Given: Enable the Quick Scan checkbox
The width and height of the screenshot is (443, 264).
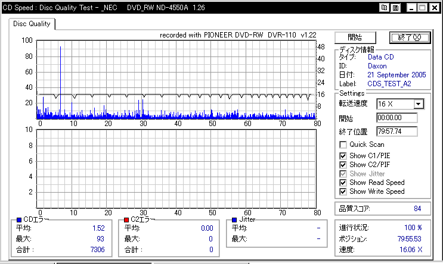Looking at the screenshot, I should click(343, 144).
